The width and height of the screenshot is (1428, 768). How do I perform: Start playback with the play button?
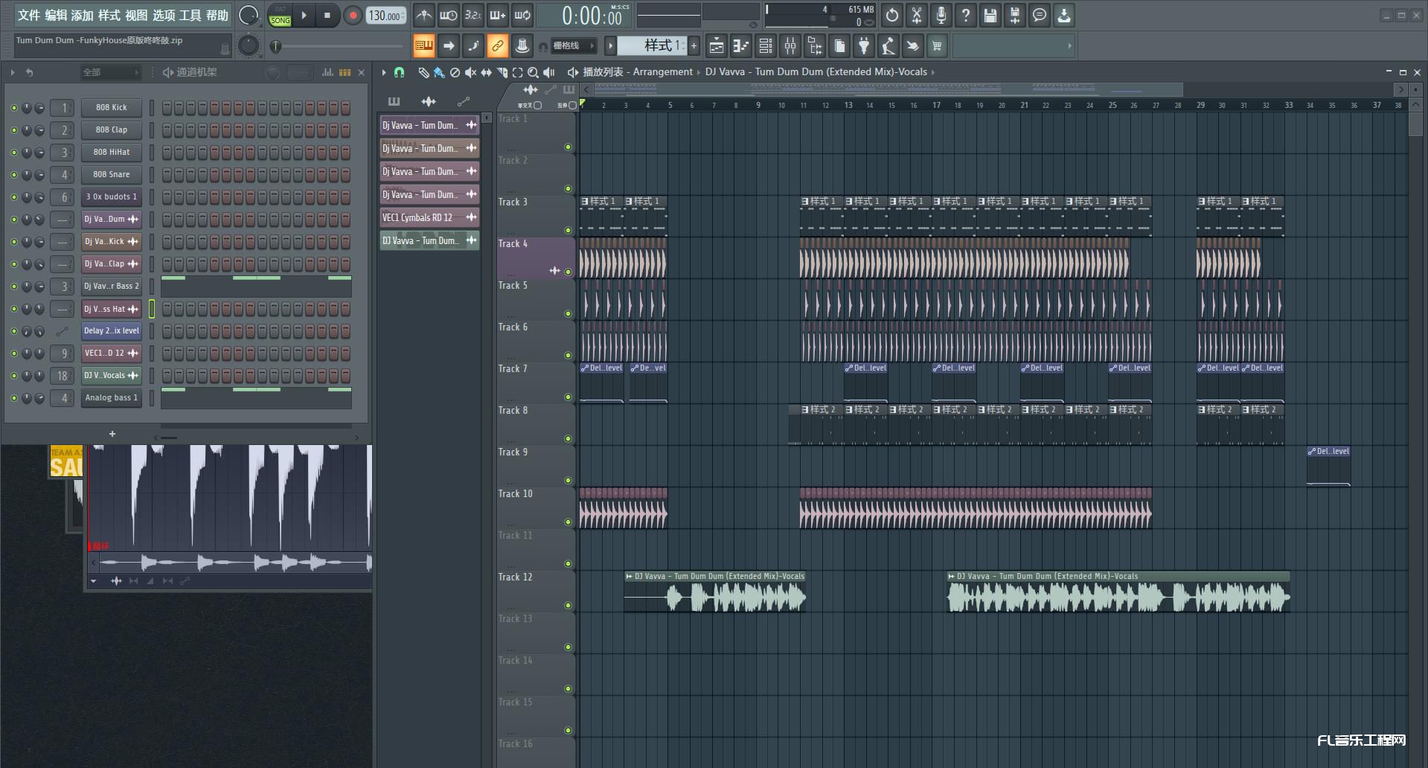(304, 15)
